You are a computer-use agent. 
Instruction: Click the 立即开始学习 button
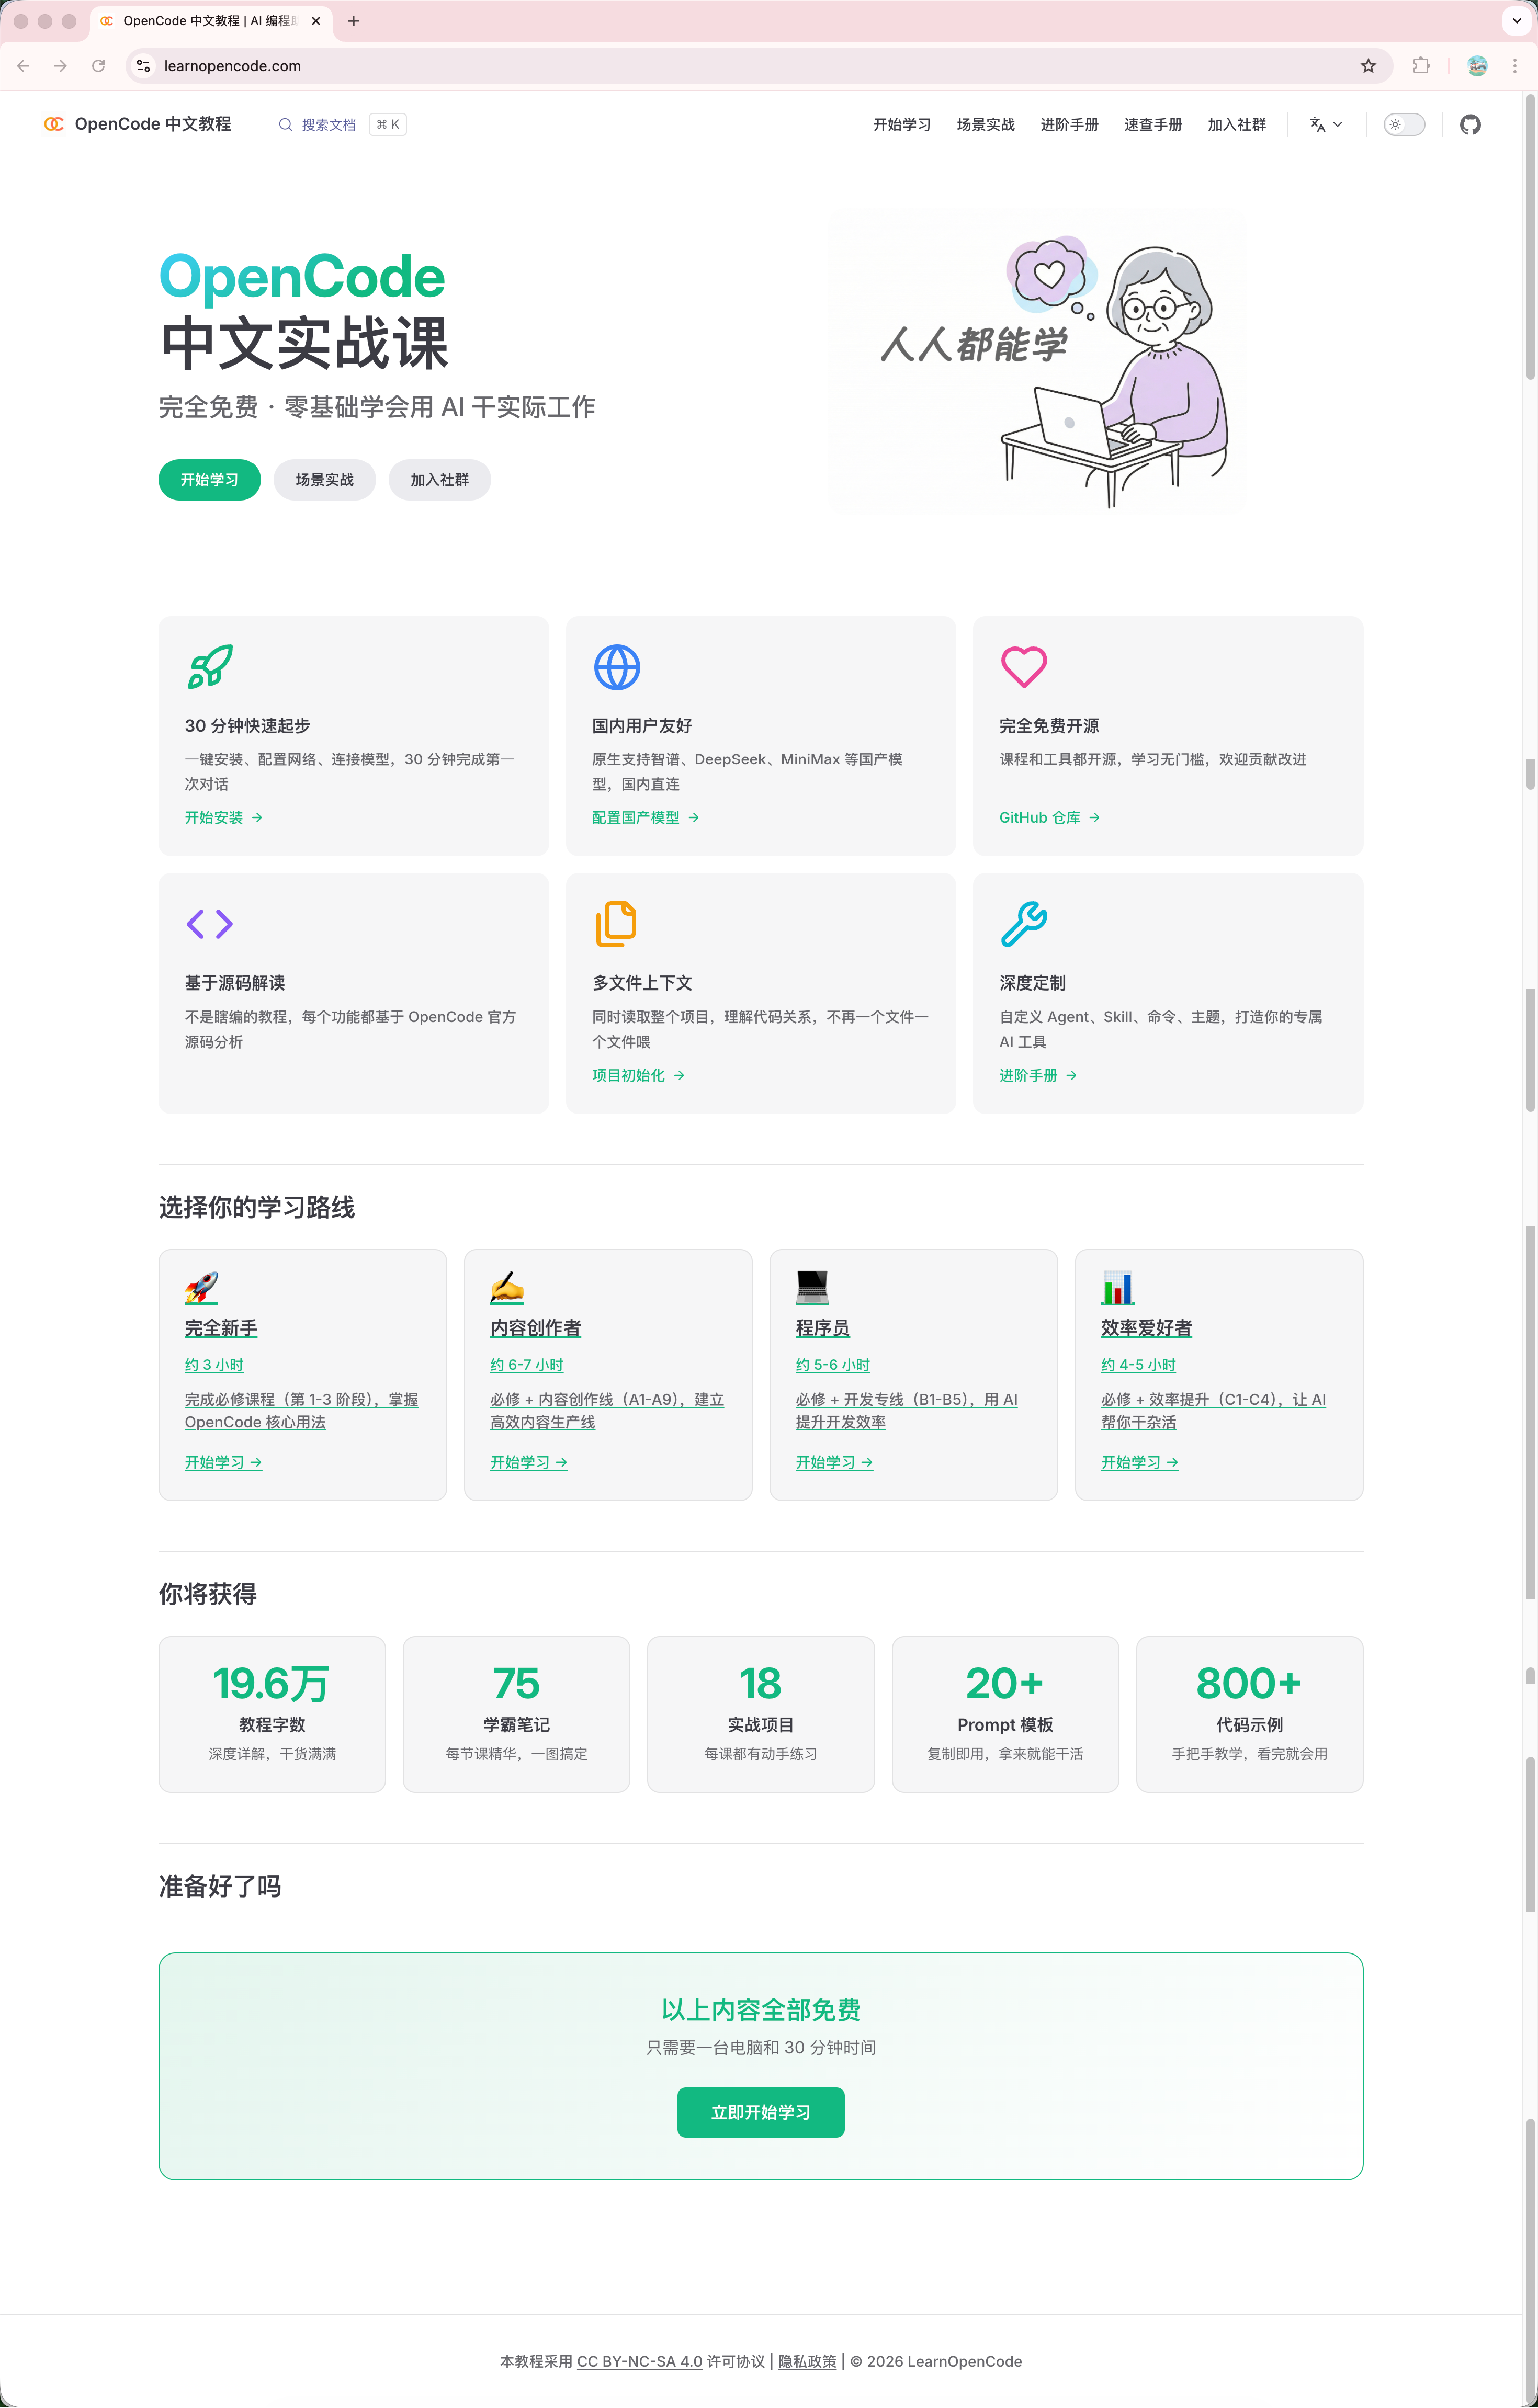[760, 2112]
